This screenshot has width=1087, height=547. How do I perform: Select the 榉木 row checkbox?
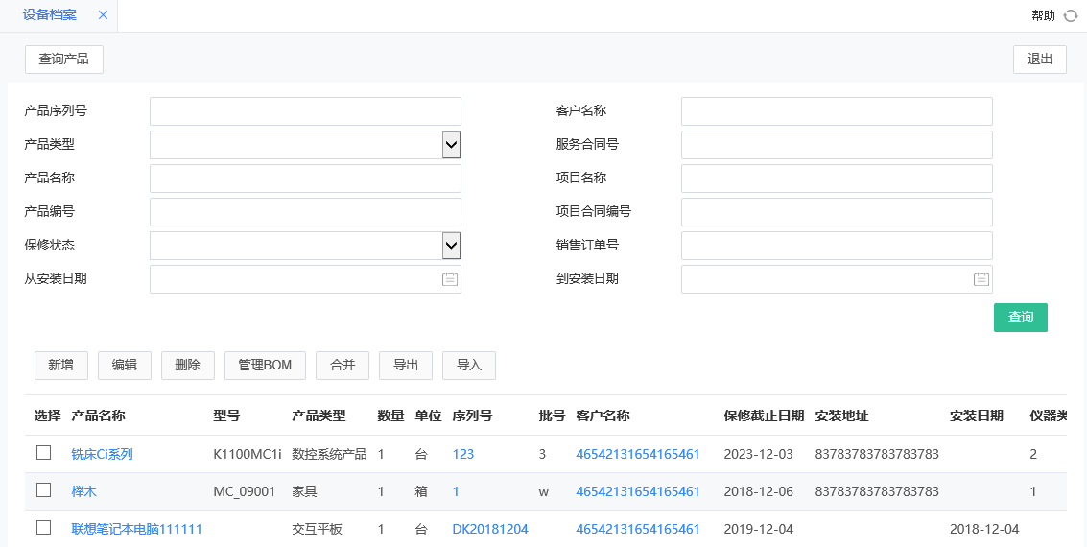pyautogui.click(x=43, y=490)
